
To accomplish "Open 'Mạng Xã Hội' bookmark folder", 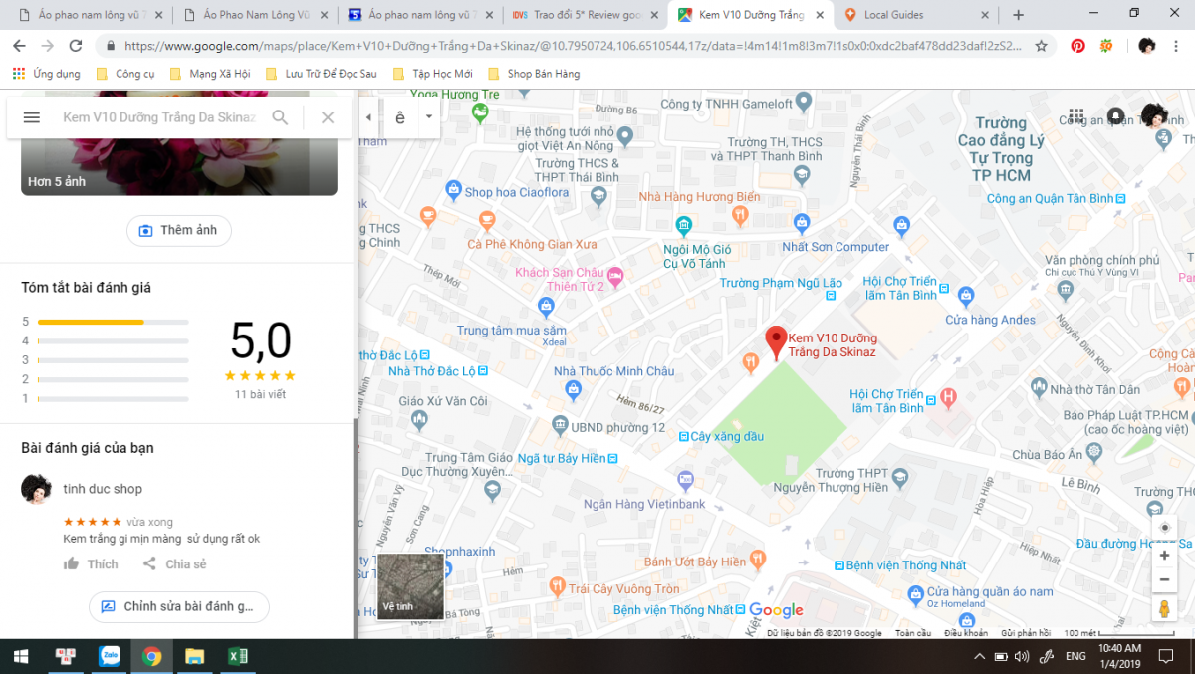I will (210, 74).
